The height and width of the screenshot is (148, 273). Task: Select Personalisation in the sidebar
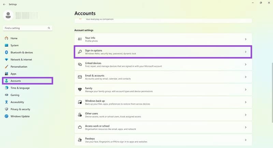[19, 67]
